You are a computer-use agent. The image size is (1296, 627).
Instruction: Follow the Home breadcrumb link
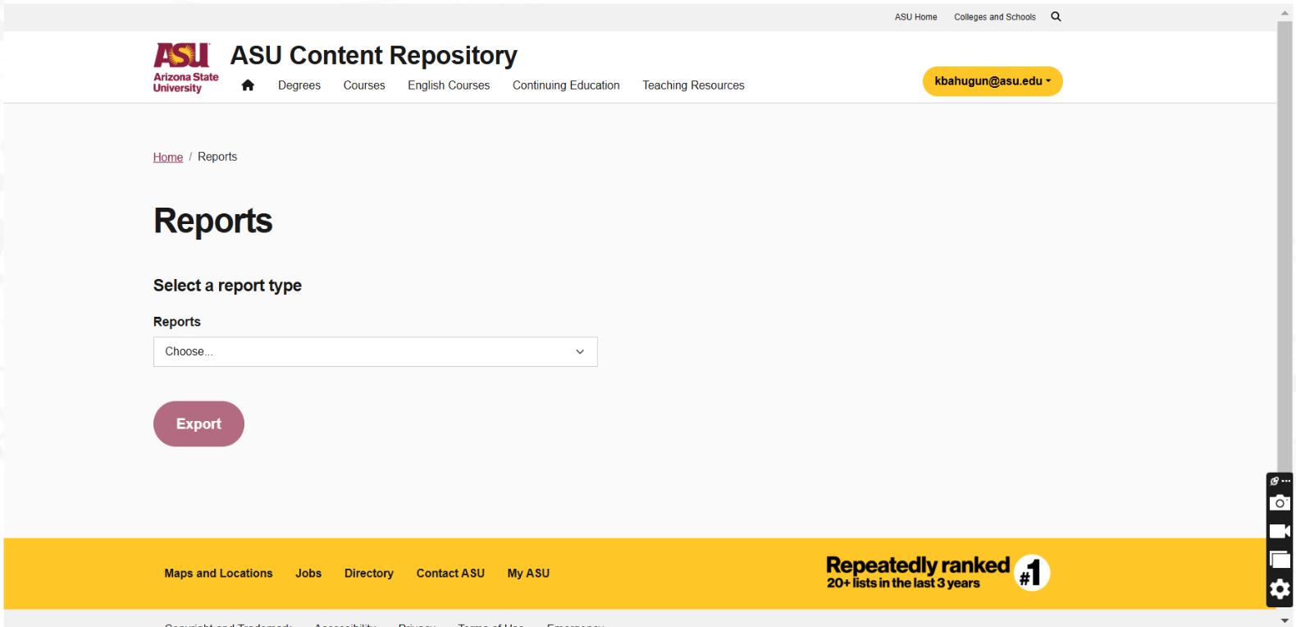168,157
